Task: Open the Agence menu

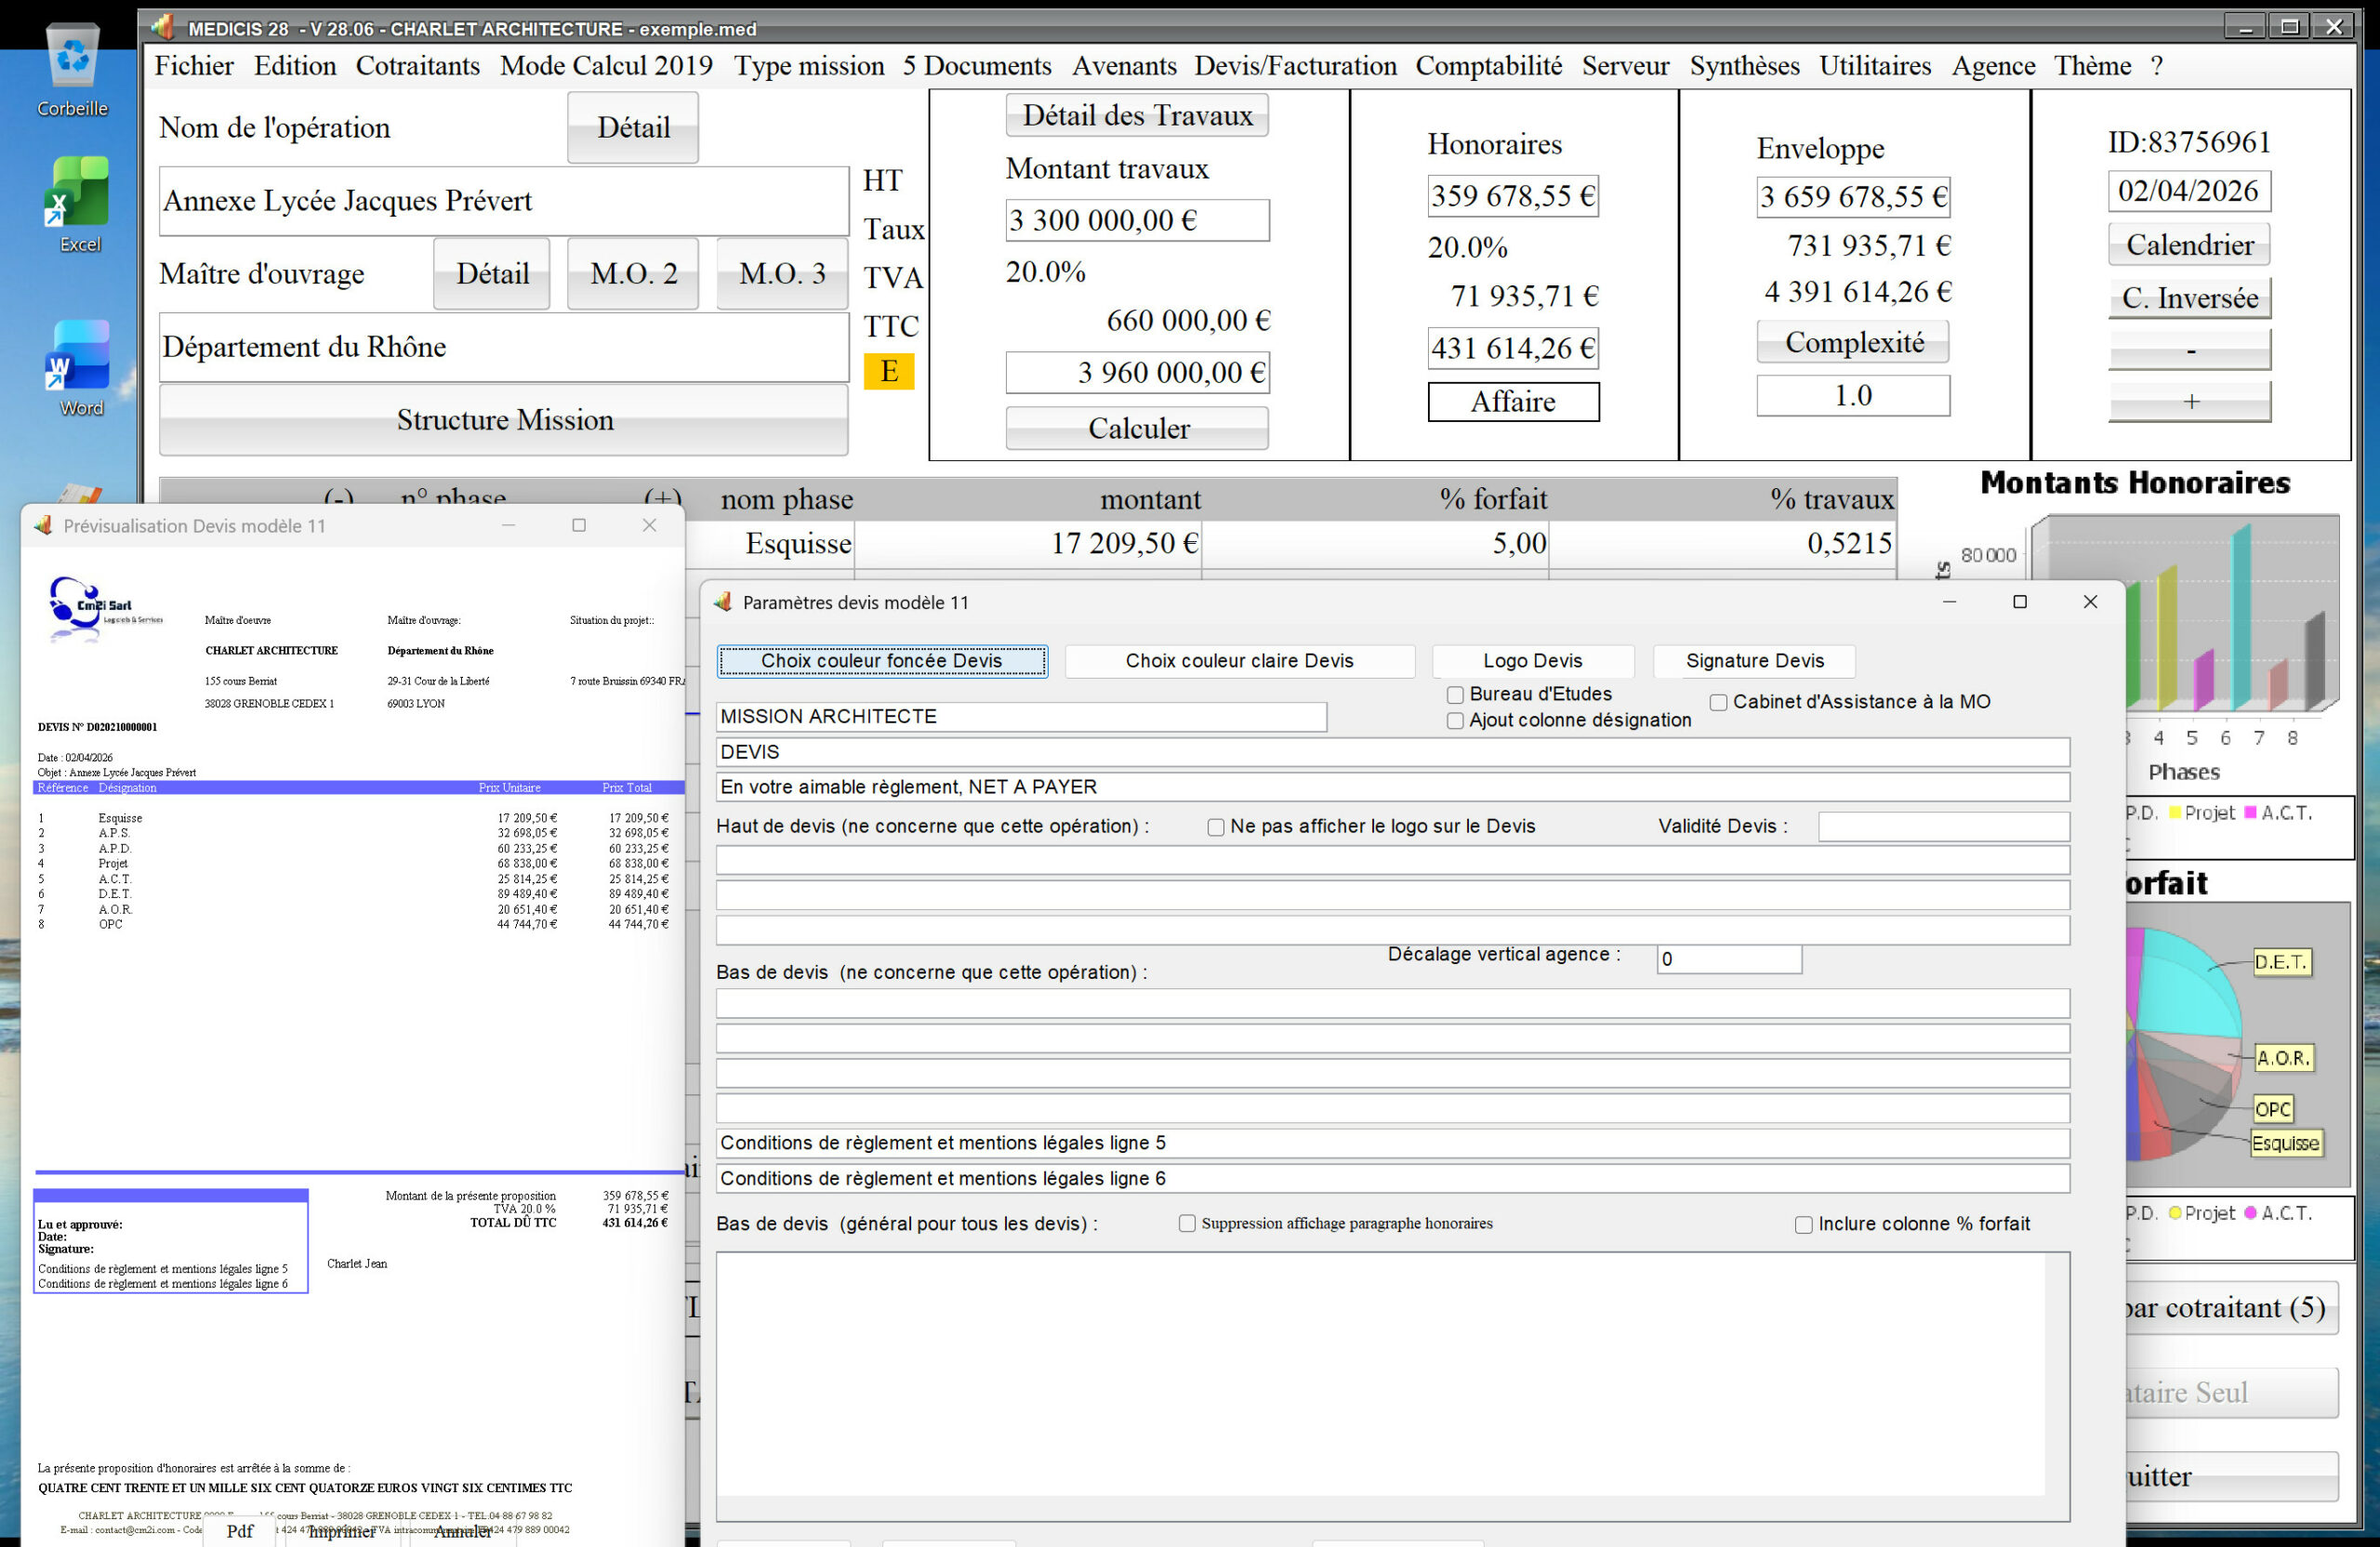Action: pyautogui.click(x=1993, y=66)
